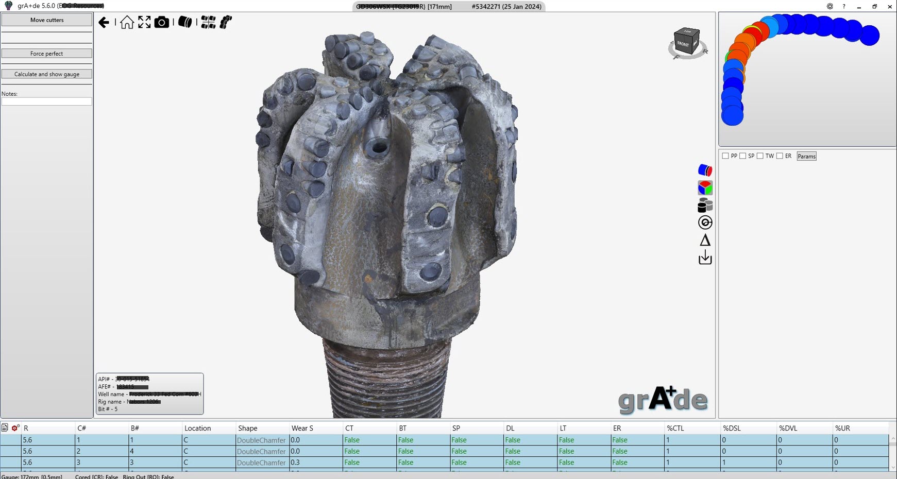The width and height of the screenshot is (897, 479).
Task: Click the single black cutter cylinder icon
Action: pos(185,22)
